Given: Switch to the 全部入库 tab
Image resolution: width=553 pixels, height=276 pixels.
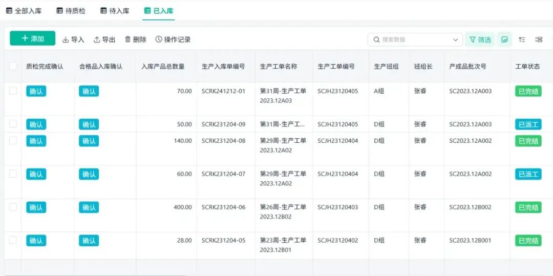Looking at the screenshot, I should coord(24,11).
